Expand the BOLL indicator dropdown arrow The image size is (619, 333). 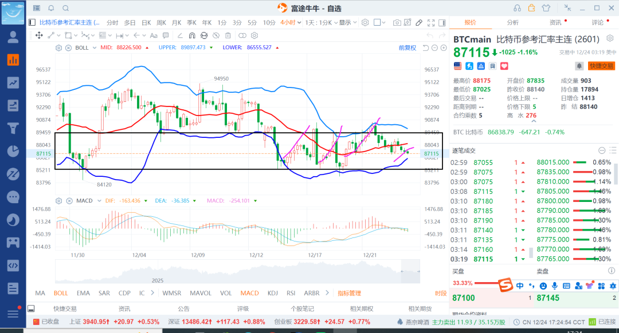tap(95, 47)
